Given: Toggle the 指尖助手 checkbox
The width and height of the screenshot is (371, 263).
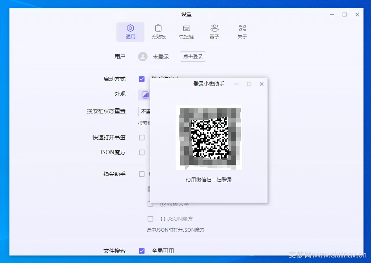Looking at the screenshot, I should point(142,174).
